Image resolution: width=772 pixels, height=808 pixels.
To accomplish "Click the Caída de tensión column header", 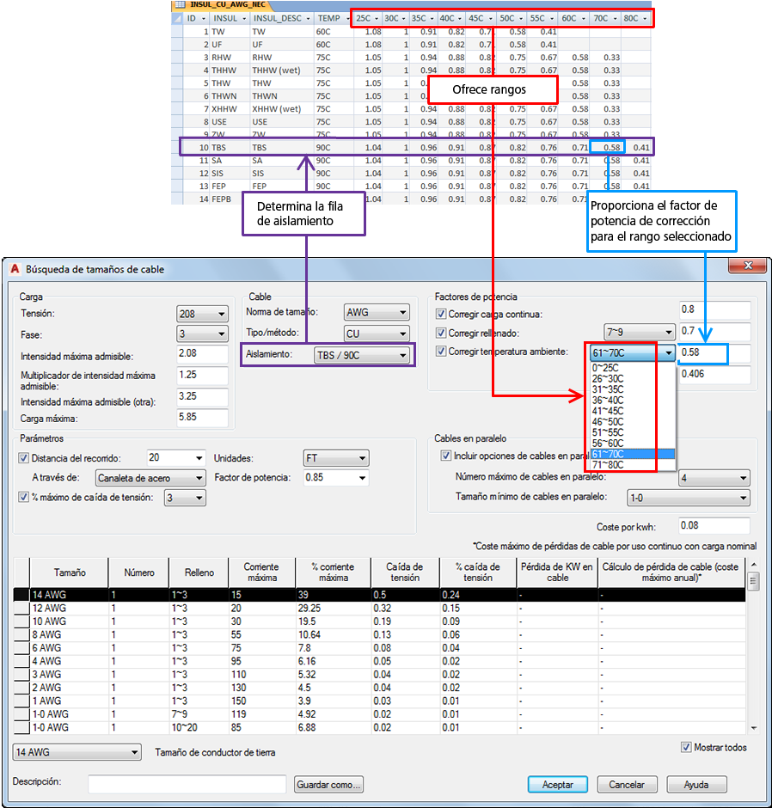I will 405,572.
